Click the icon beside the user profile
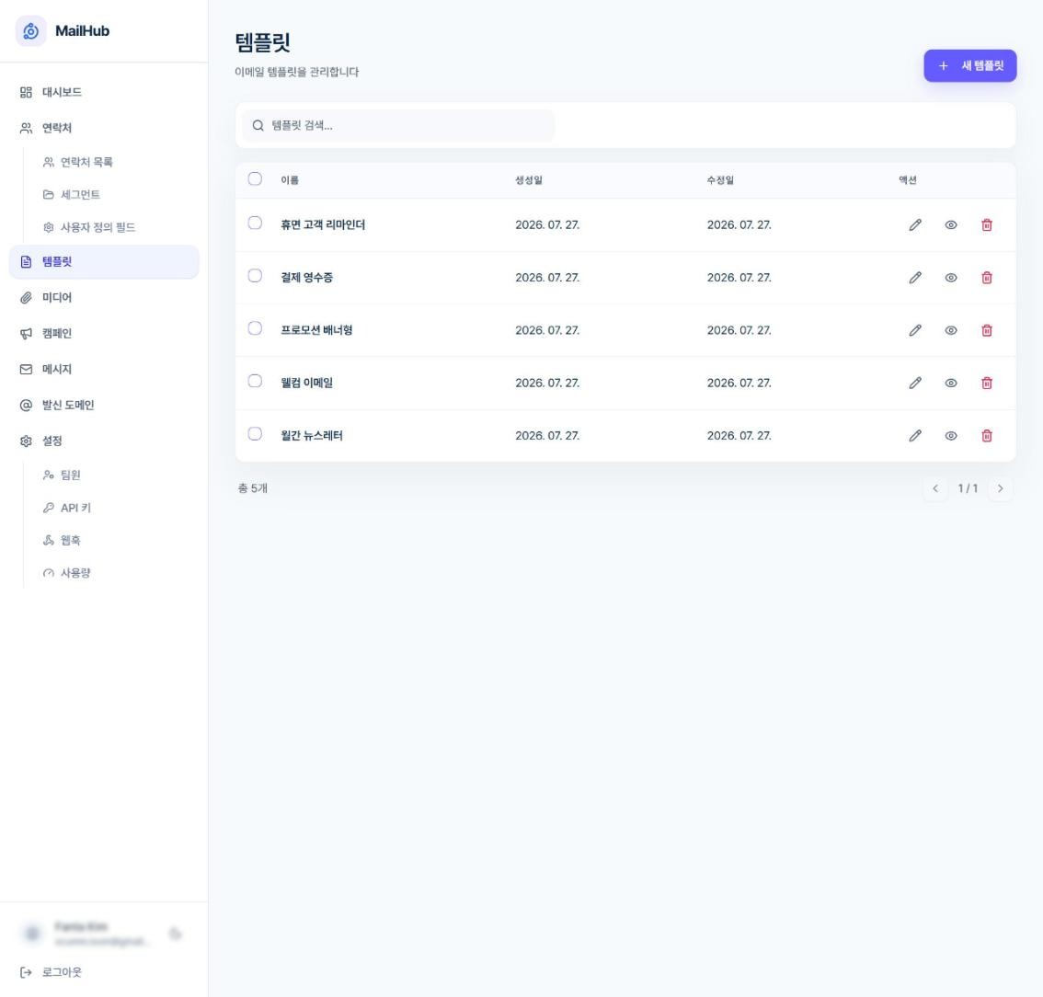This screenshot has height=997, width=1043. point(176,934)
